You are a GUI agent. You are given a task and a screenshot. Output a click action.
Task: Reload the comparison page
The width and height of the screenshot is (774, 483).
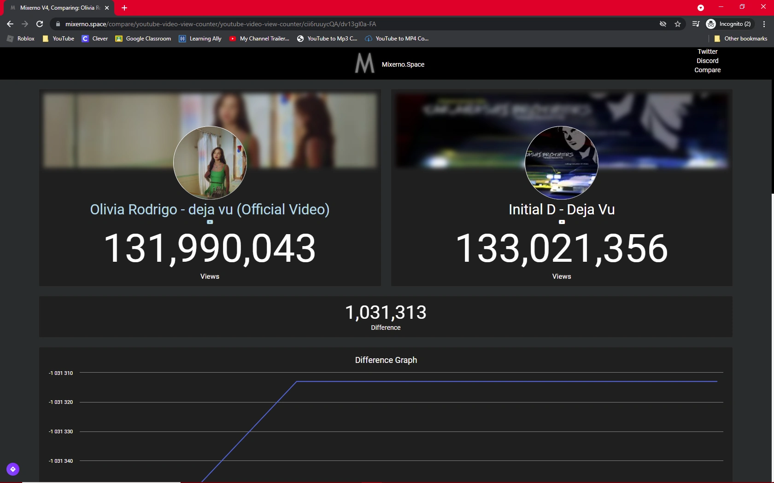coord(40,23)
